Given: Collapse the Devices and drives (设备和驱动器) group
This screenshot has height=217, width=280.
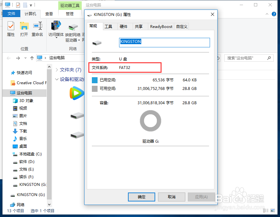Looking at the screenshot, I should 57,79.
